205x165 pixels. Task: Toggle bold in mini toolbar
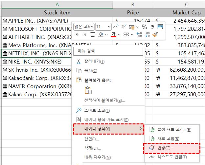[x=77, y=34]
